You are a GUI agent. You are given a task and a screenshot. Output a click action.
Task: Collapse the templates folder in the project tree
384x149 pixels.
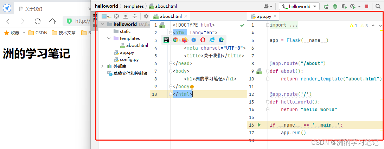[109, 38]
